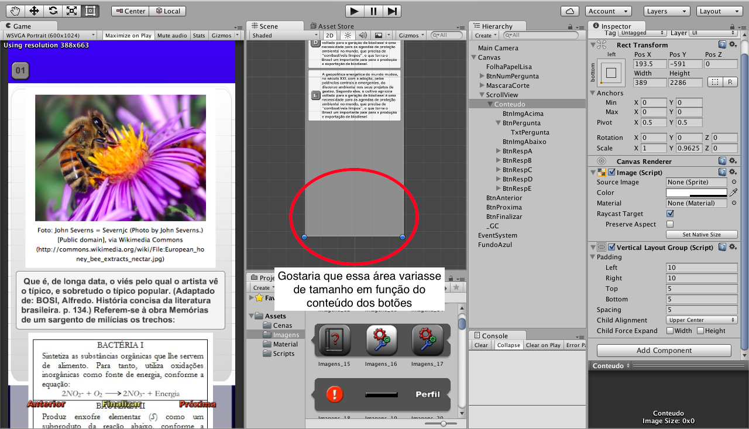Select the Move tool in the toolbar

(x=34, y=11)
